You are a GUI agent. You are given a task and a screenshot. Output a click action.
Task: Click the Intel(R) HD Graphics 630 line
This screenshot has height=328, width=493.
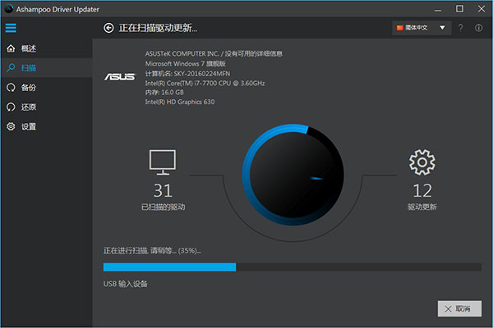pyautogui.click(x=180, y=102)
